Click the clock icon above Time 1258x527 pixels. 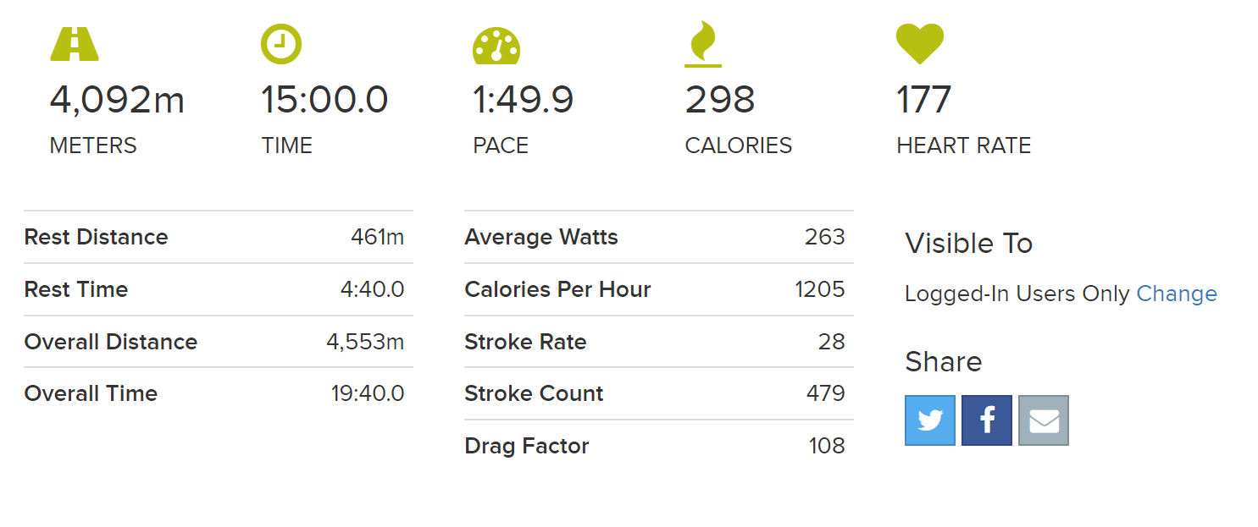281,44
